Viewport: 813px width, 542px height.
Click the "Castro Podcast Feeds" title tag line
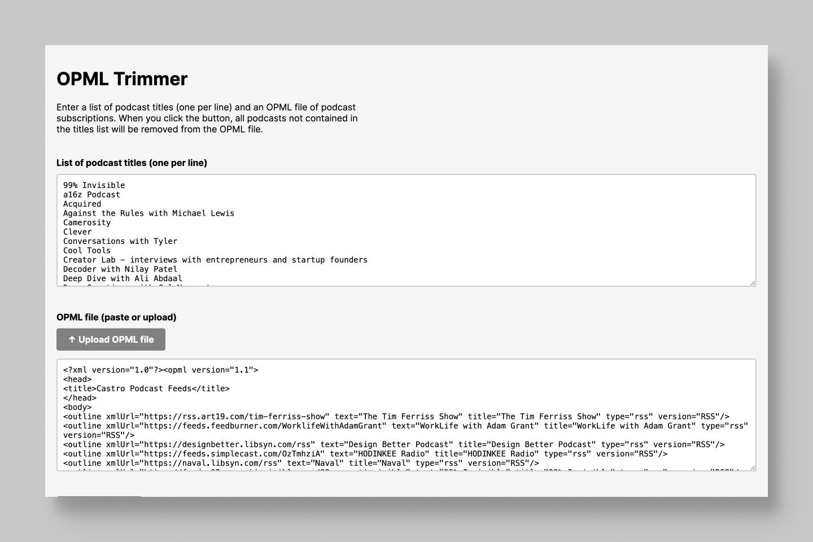tap(146, 388)
